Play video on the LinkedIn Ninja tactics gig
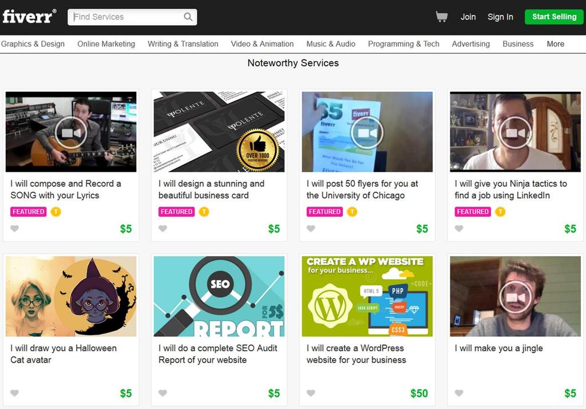Screen dimensions: 586x409 [516, 132]
